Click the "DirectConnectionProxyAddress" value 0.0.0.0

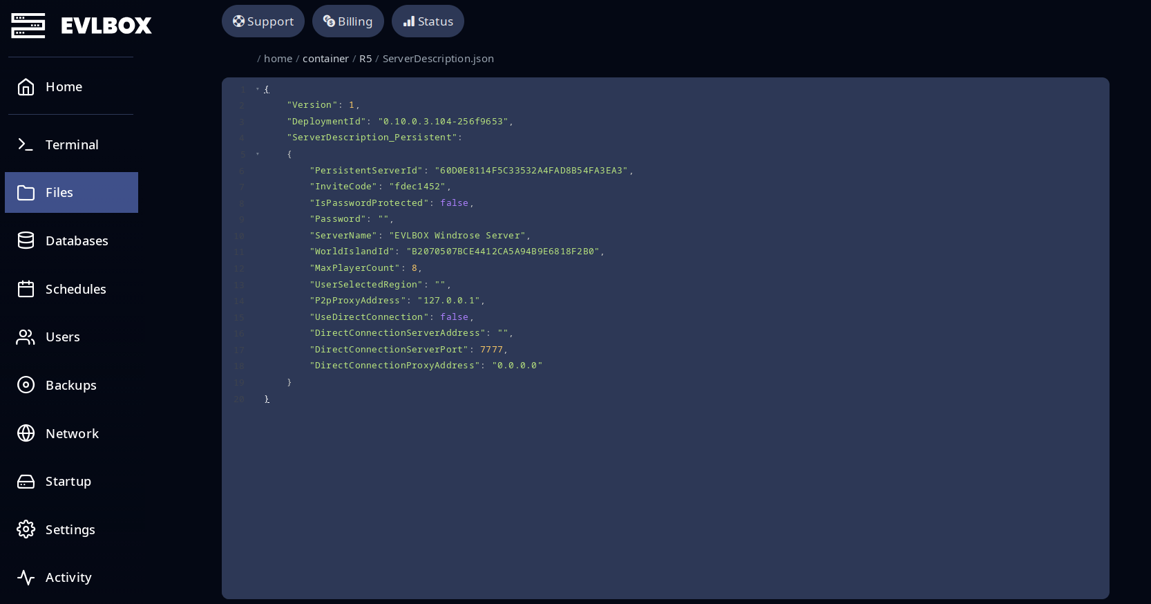[517, 366]
